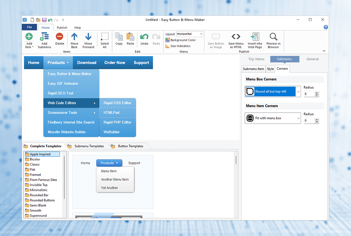
Task: Open the Help question mark icon
Action: (326, 27)
